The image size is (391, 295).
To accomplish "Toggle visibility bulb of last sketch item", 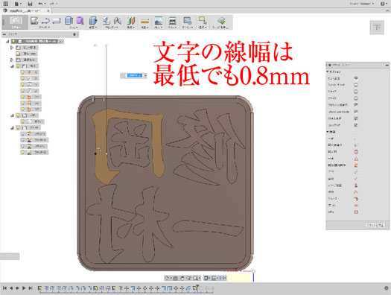I will pos(22,152).
